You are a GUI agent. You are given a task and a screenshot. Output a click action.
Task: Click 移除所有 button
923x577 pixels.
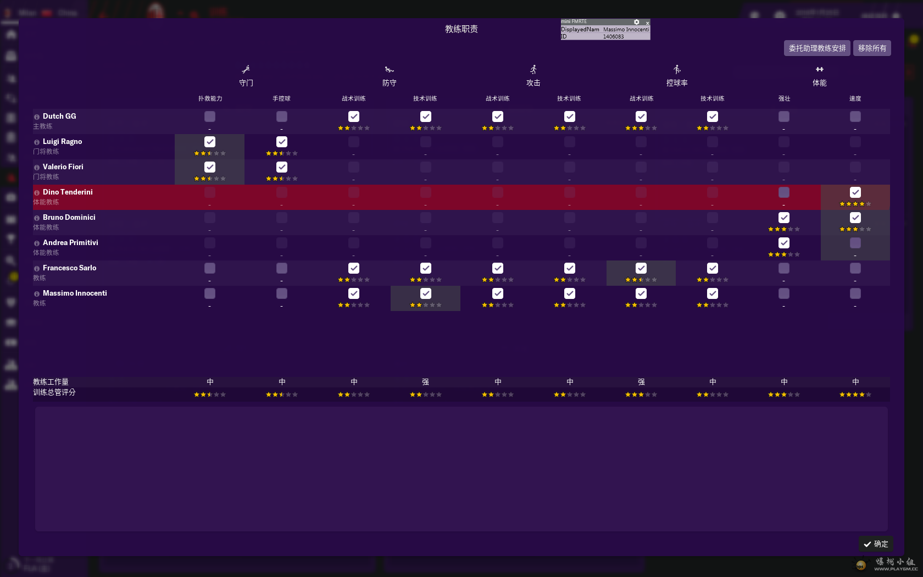(x=872, y=48)
